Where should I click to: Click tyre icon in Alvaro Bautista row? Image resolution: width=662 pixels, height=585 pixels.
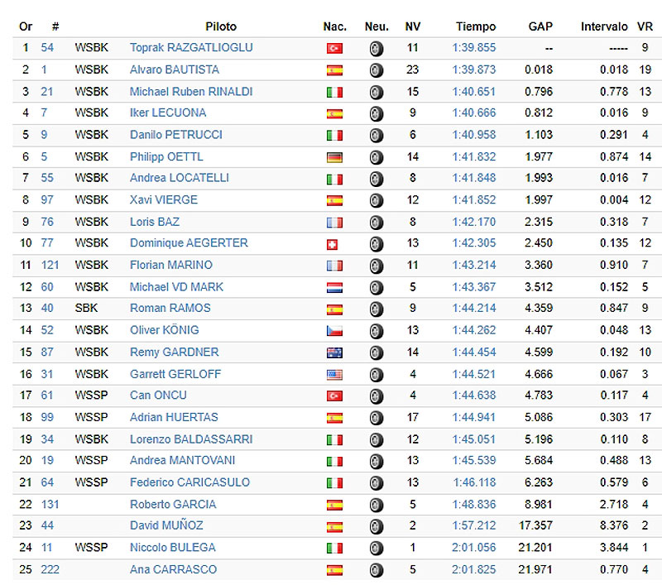(377, 71)
